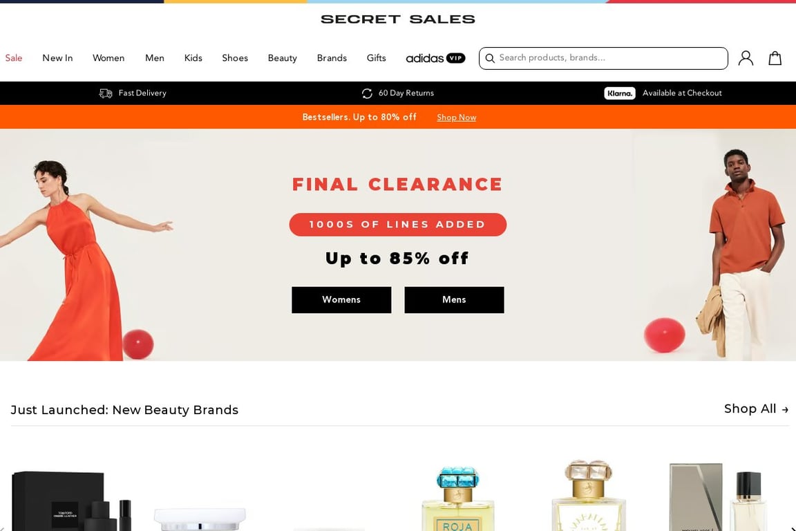Image resolution: width=796 pixels, height=531 pixels.
Task: Click the Klarna badge logo
Action: [x=619, y=93]
